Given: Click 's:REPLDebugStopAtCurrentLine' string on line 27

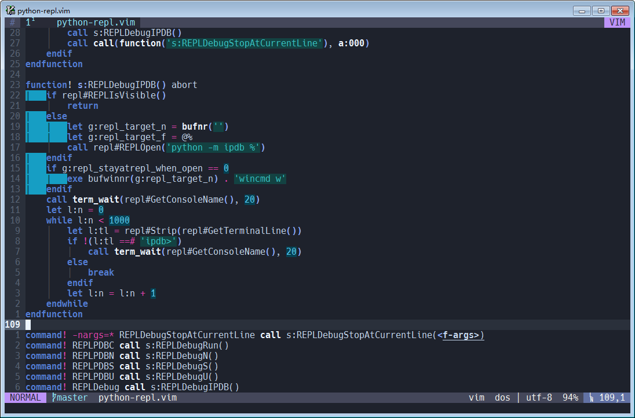Looking at the screenshot, I should coord(244,43).
